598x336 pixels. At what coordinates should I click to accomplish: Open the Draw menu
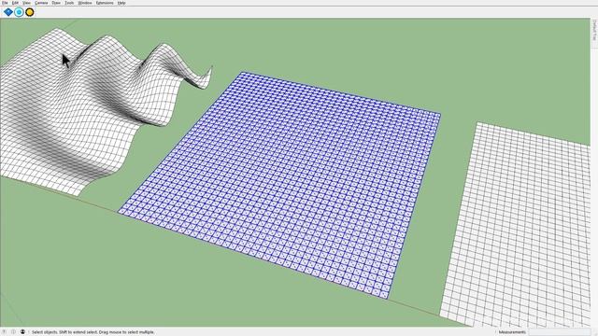click(56, 3)
